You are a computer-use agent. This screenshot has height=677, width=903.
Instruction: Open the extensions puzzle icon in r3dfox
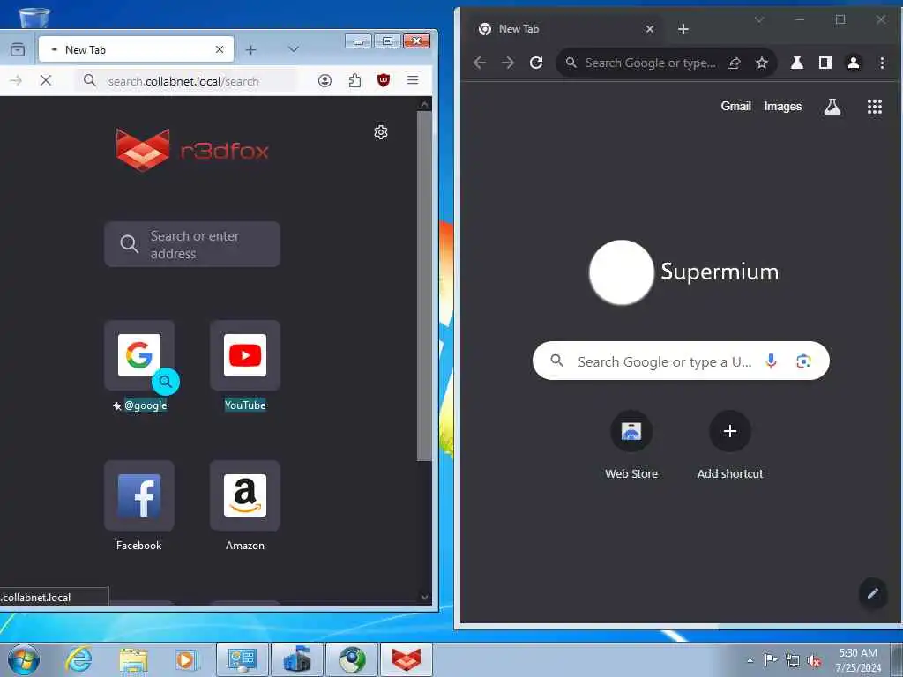[x=354, y=80]
